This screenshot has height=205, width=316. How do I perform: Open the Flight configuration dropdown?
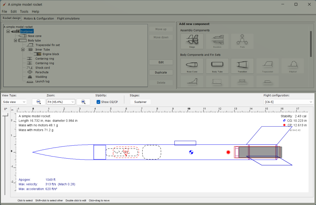(x=288, y=102)
